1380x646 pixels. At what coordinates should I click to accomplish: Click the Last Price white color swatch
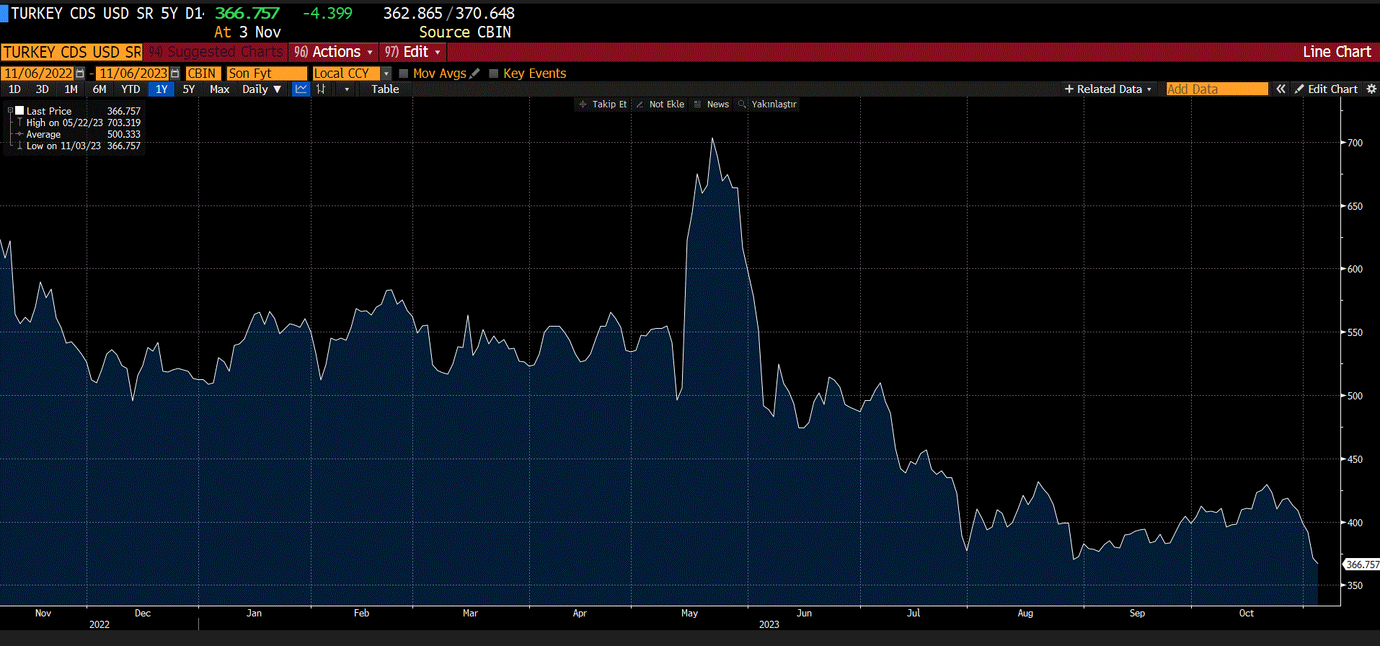click(20, 111)
